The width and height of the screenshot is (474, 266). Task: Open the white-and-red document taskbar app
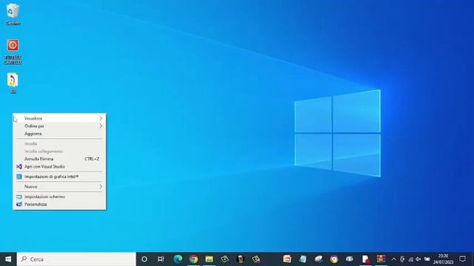[365, 259]
